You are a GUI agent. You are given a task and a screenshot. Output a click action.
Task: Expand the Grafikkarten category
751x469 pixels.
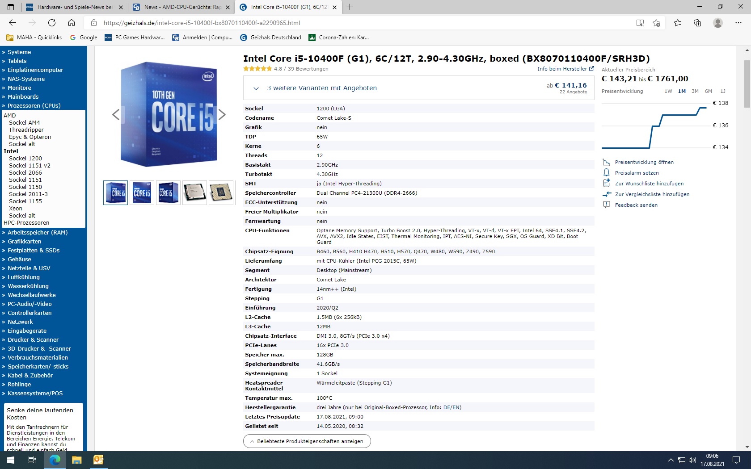click(24, 242)
